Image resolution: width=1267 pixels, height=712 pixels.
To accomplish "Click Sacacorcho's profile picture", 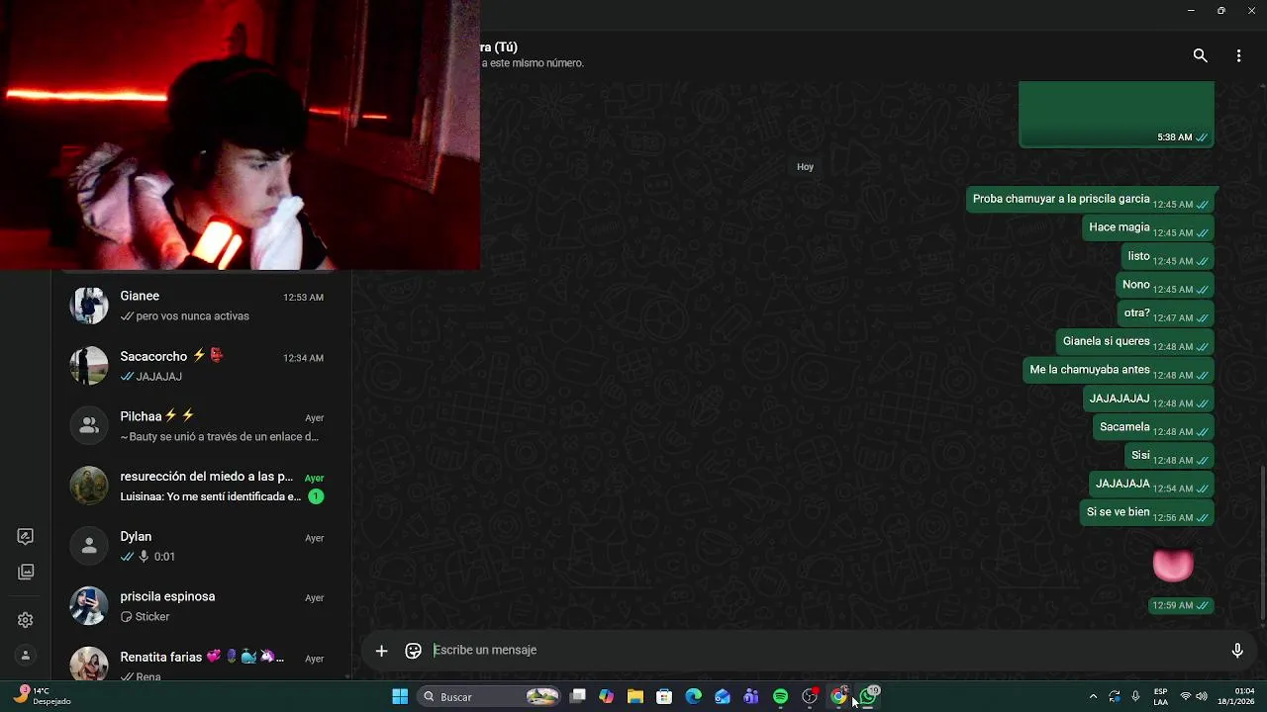I will pyautogui.click(x=89, y=366).
